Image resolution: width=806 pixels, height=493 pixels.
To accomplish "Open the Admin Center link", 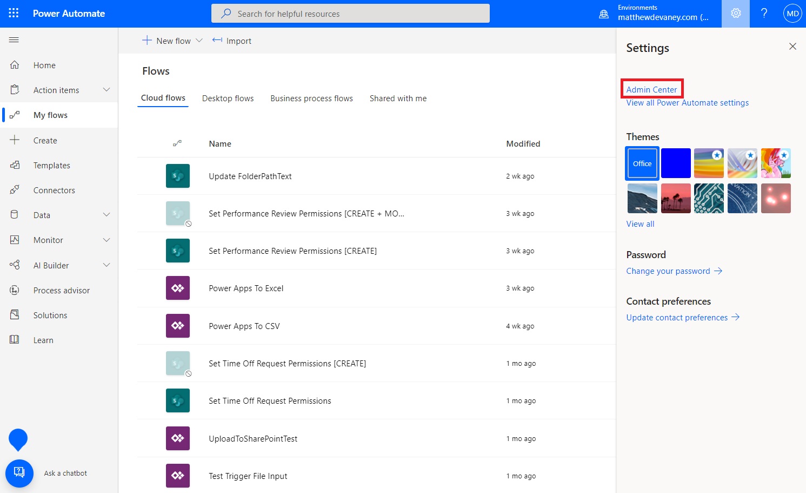I will [651, 89].
